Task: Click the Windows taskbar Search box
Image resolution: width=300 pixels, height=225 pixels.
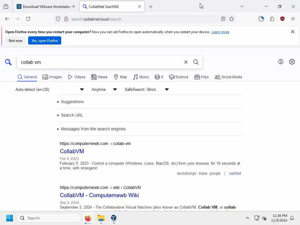Action: (49, 218)
